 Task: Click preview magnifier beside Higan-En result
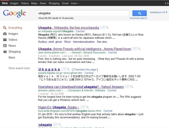point(87,107)
